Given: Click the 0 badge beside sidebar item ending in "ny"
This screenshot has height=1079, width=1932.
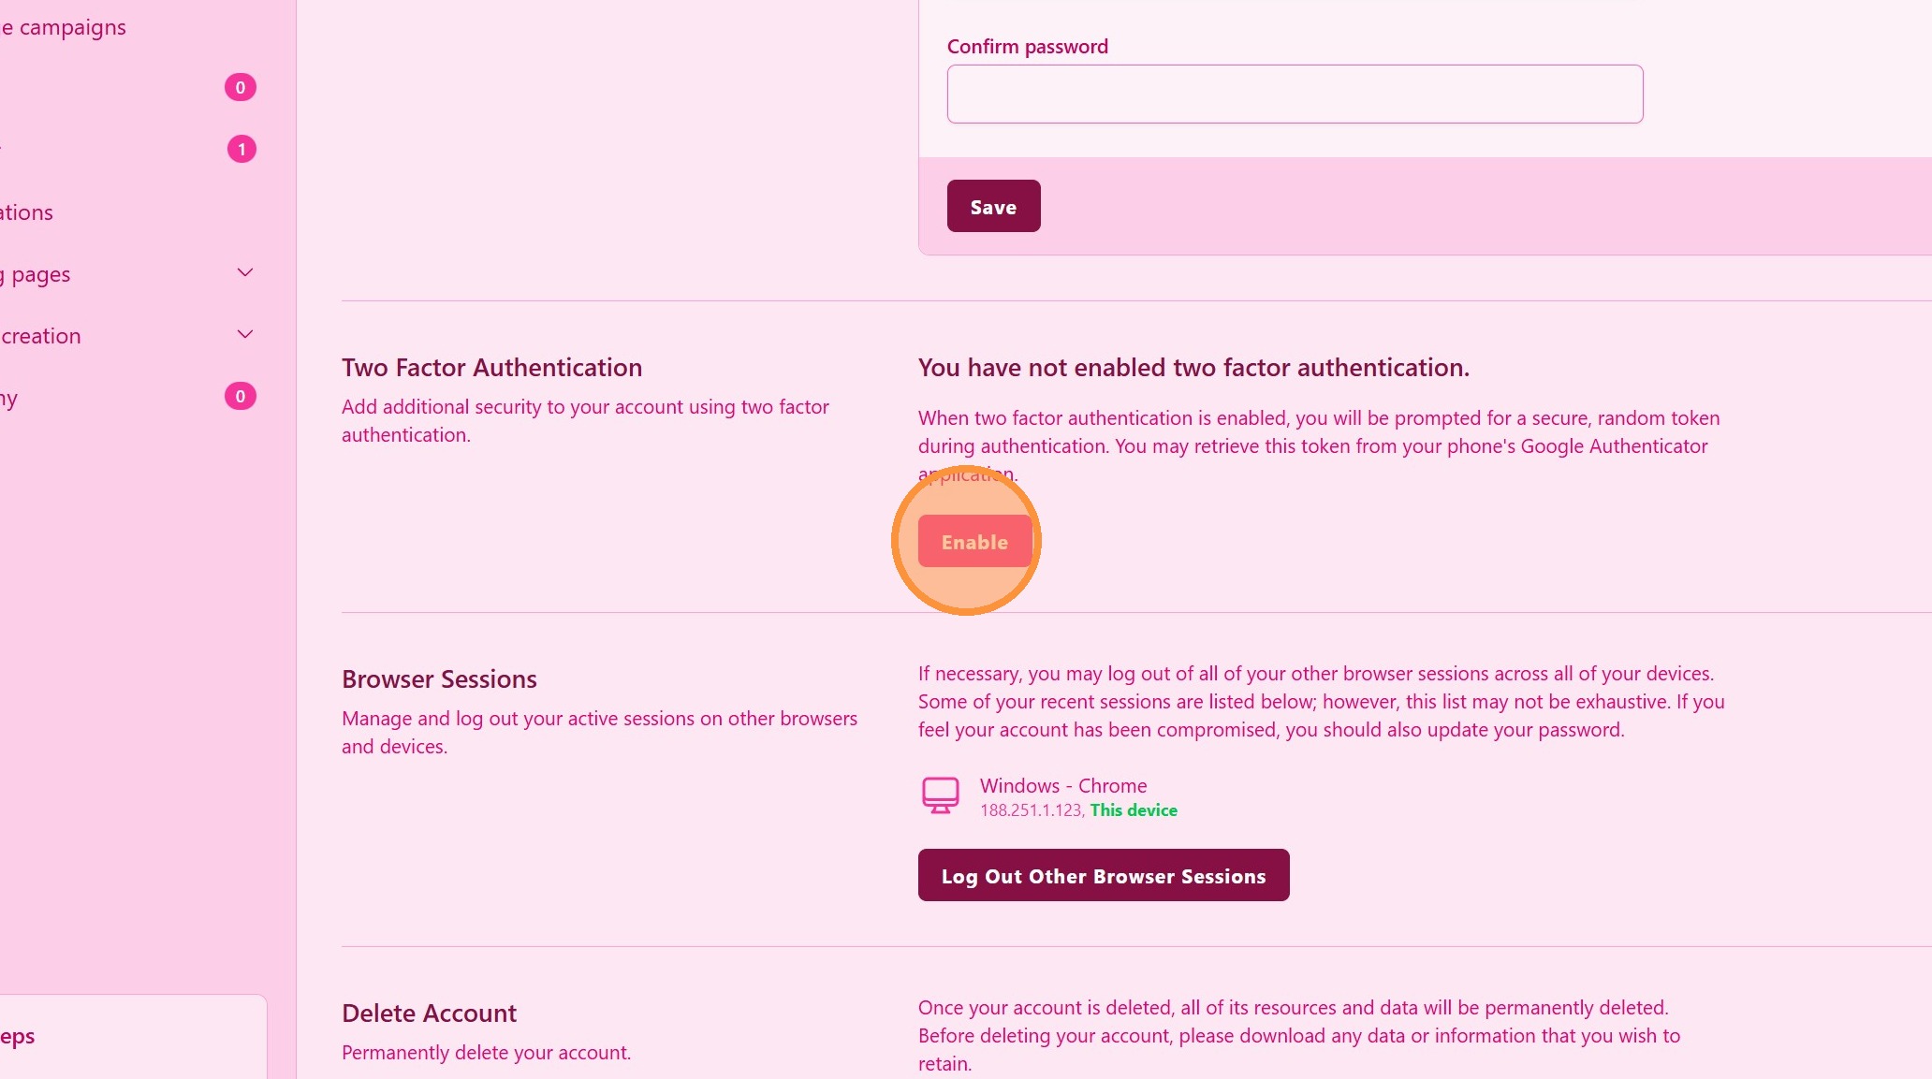Looking at the screenshot, I should pyautogui.click(x=241, y=397).
